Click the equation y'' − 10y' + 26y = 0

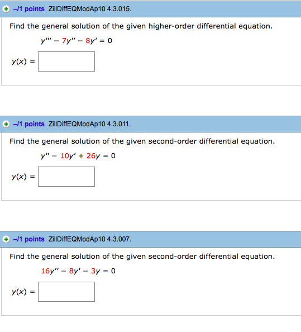pyautogui.click(x=78, y=156)
